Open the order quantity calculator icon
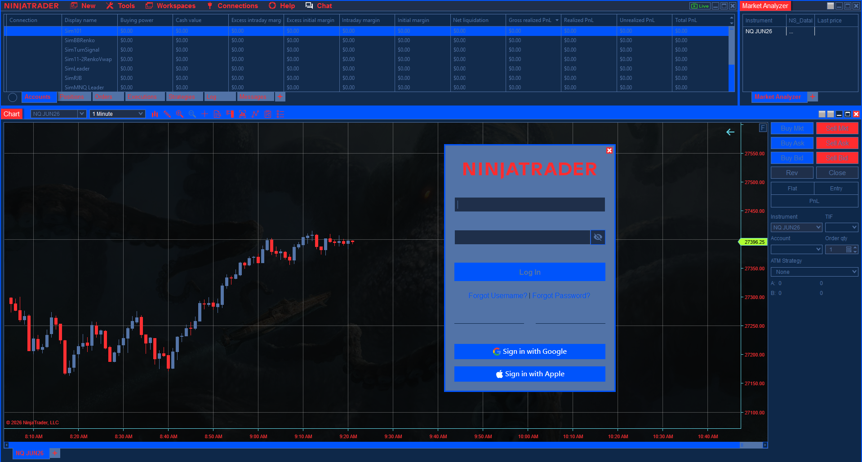This screenshot has height=462, width=862. tap(849, 250)
